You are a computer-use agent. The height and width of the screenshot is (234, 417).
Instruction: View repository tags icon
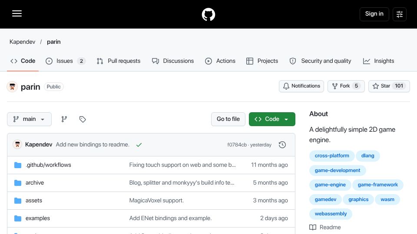(83, 119)
